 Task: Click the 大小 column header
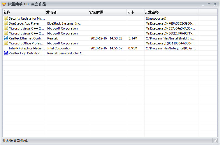(x=135, y=12)
